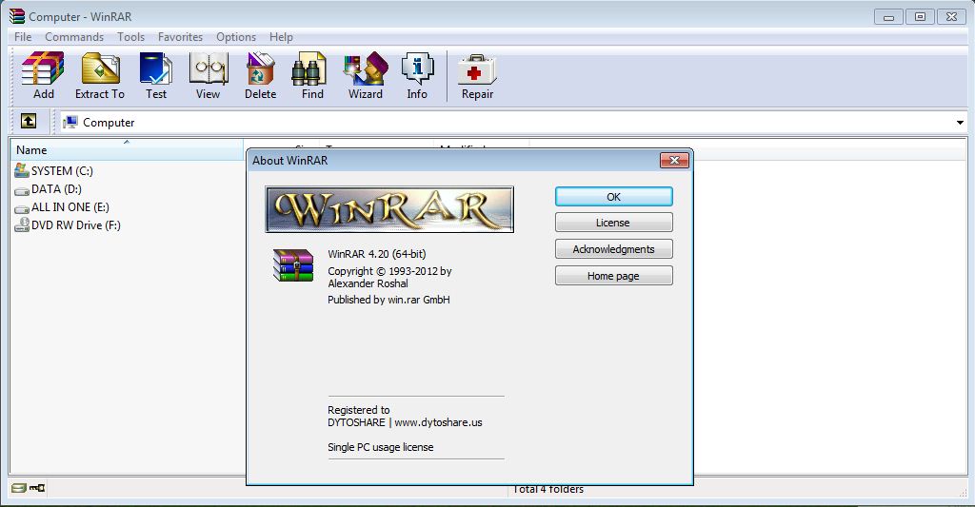Sort by the Name column header
The height and width of the screenshot is (507, 975).
pyautogui.click(x=127, y=149)
